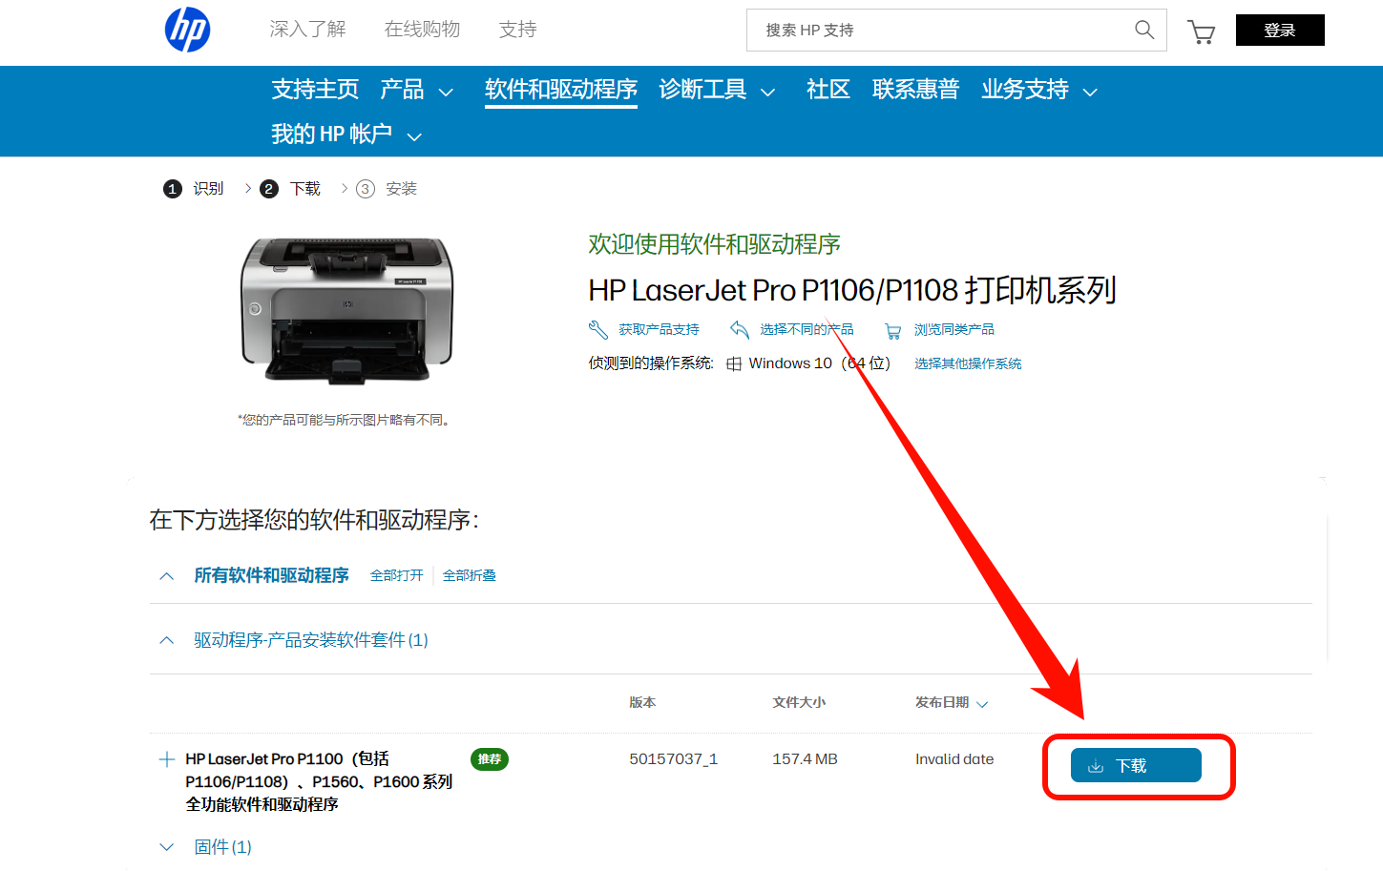
Task: Click the blue 下载 download button
Action: 1136,765
